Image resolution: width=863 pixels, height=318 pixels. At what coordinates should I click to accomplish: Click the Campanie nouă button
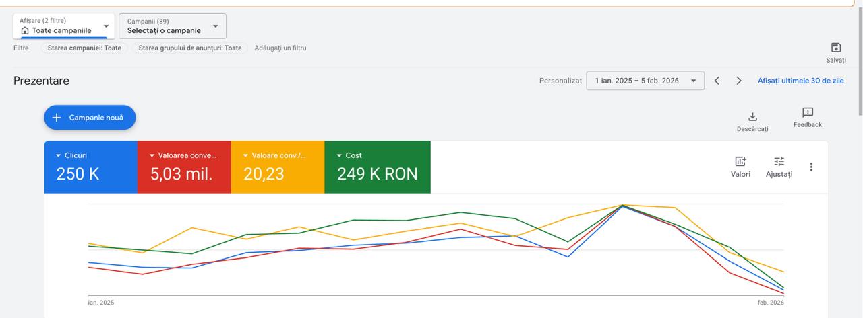(90, 118)
